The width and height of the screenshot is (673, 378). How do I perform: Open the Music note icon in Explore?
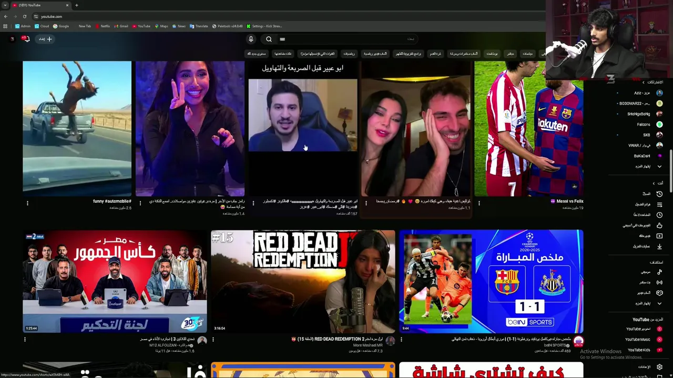coord(659,272)
